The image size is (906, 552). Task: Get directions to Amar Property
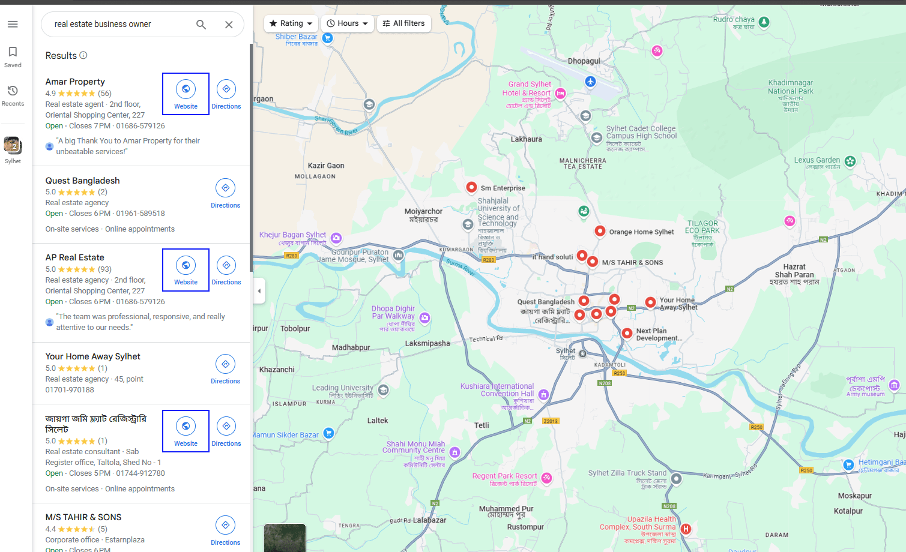point(226,94)
